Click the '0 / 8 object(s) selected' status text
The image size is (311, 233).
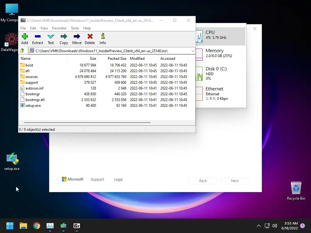point(37,129)
